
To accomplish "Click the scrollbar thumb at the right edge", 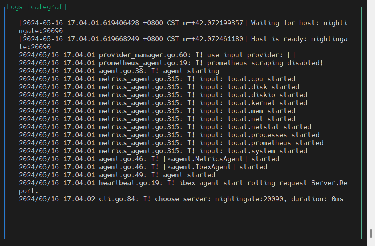I will tap(371, 233).
